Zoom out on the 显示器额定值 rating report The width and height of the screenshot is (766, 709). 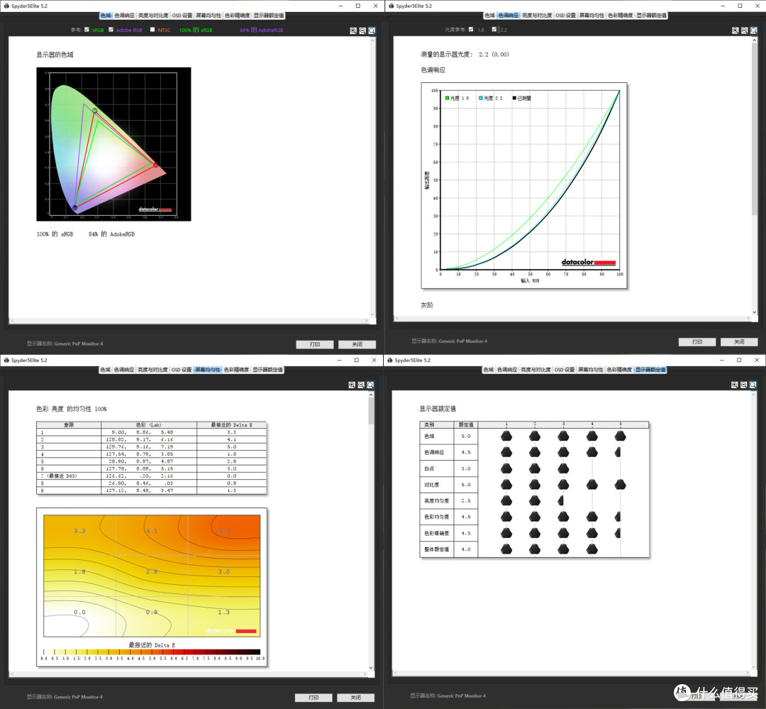click(743, 385)
